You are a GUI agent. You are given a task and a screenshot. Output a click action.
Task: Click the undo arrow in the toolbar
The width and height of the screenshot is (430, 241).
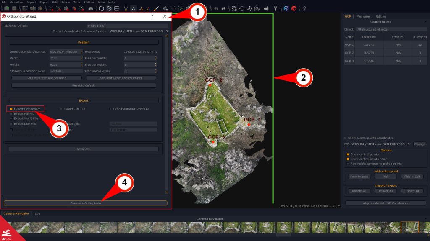pyautogui.click(x=216, y=8)
